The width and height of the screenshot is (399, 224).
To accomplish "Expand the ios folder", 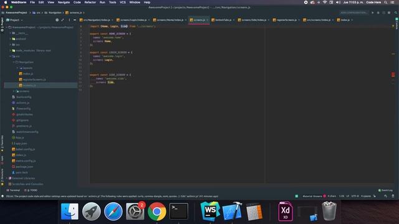I will tap(10, 45).
